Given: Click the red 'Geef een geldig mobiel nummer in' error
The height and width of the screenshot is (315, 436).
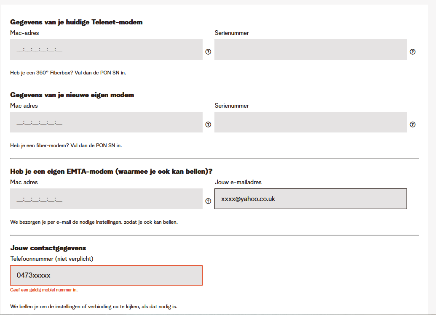Looking at the screenshot, I should point(44,290).
